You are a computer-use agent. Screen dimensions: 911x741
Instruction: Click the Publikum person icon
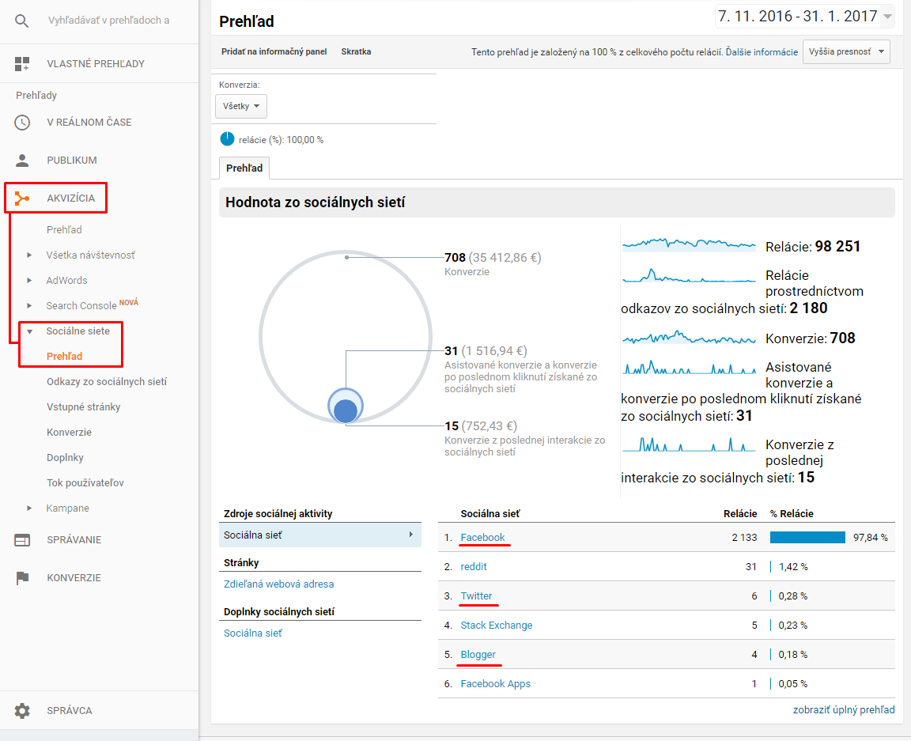coord(22,161)
